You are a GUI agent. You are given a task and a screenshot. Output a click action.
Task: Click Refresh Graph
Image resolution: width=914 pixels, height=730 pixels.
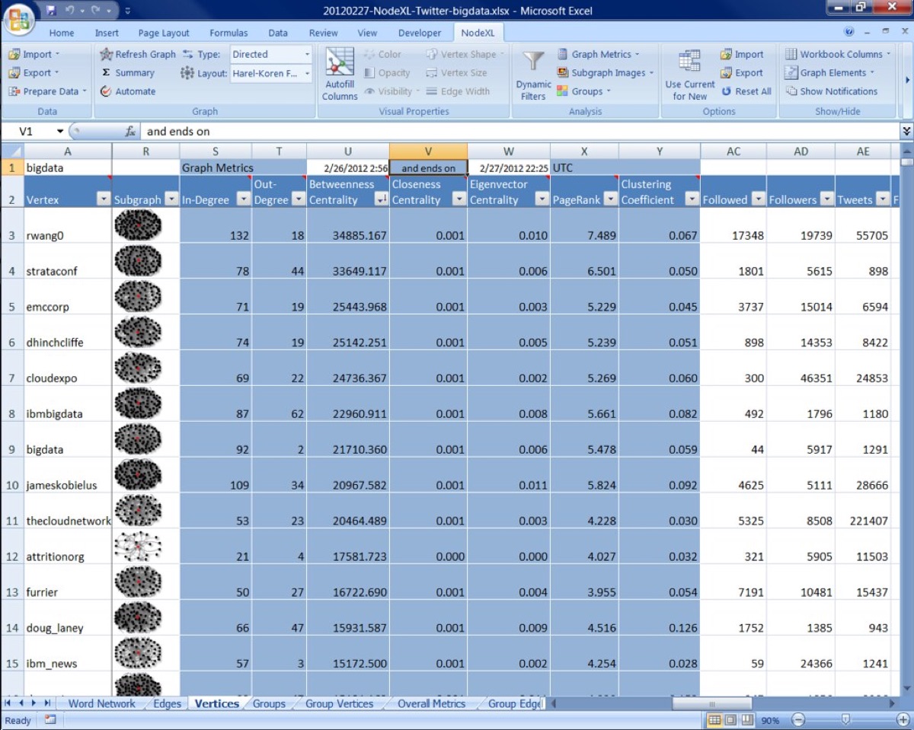coord(138,54)
